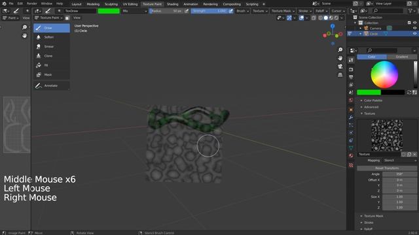Screen dimensions: 419x235
Task: Open the Falloff header dropdown
Action: click(321, 11)
